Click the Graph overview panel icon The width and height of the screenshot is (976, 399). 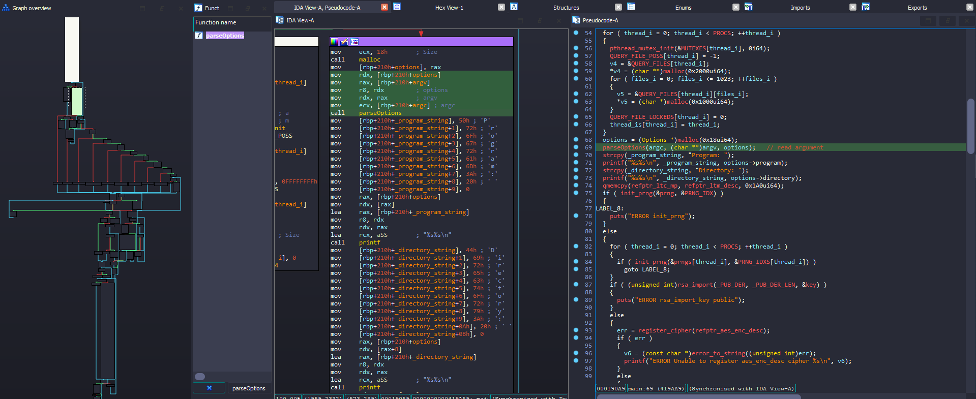point(6,8)
